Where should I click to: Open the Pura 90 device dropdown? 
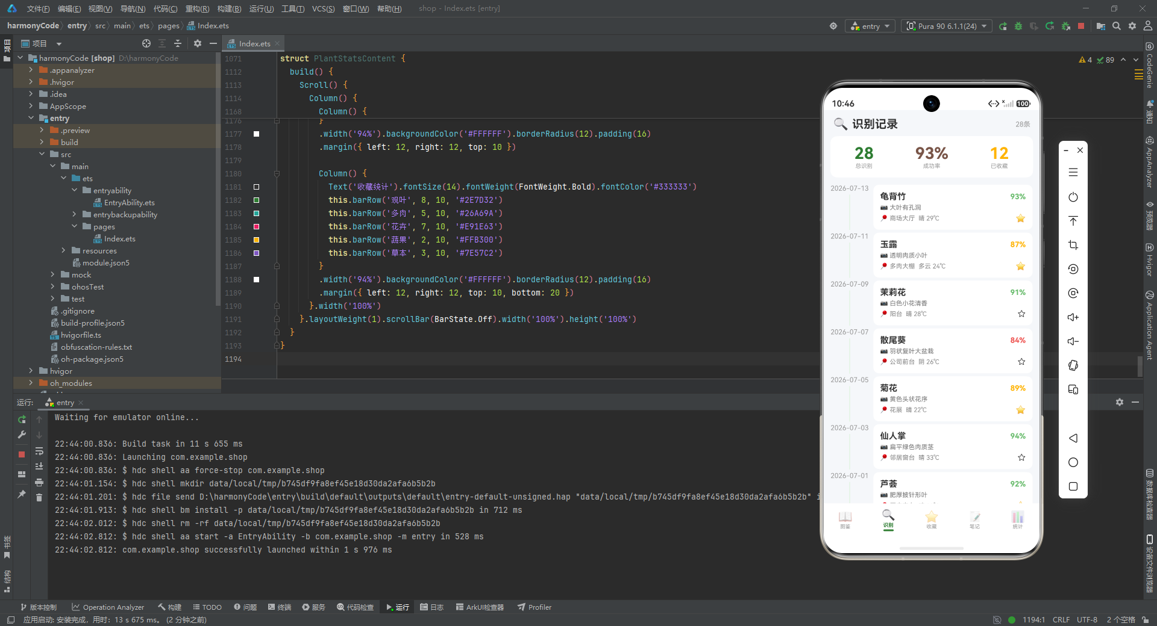947,26
